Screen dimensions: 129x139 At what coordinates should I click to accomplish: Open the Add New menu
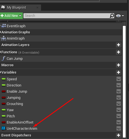[x=11, y=16]
